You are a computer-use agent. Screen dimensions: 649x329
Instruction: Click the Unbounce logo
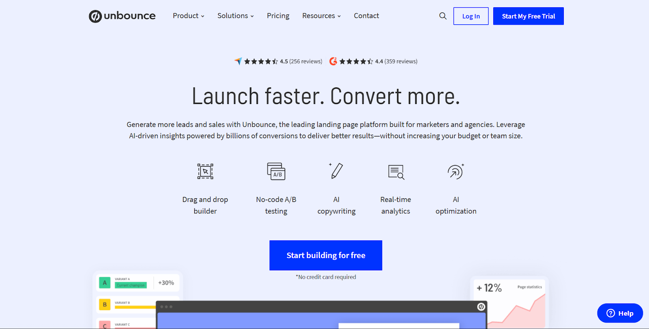[122, 16]
